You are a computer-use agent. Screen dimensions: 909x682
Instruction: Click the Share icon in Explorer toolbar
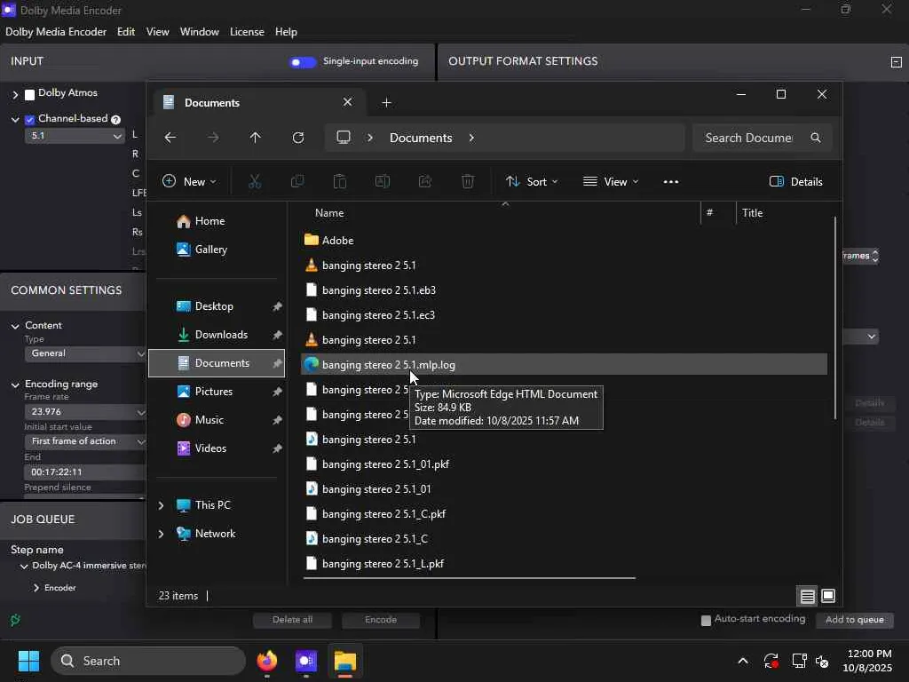[x=425, y=181]
